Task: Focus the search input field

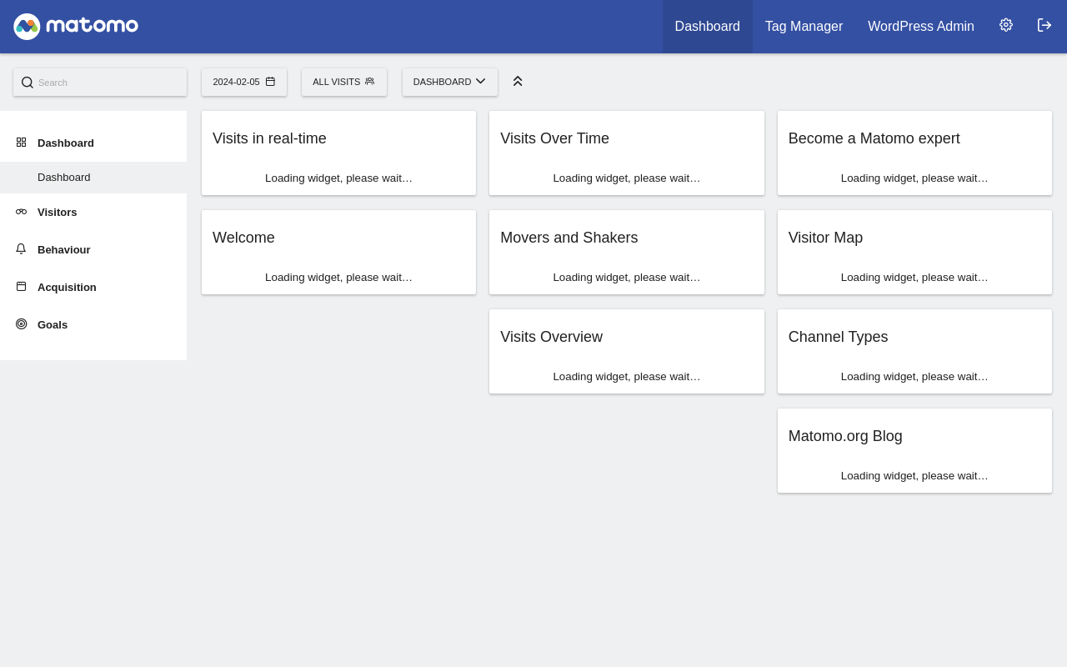Action: coord(108,83)
